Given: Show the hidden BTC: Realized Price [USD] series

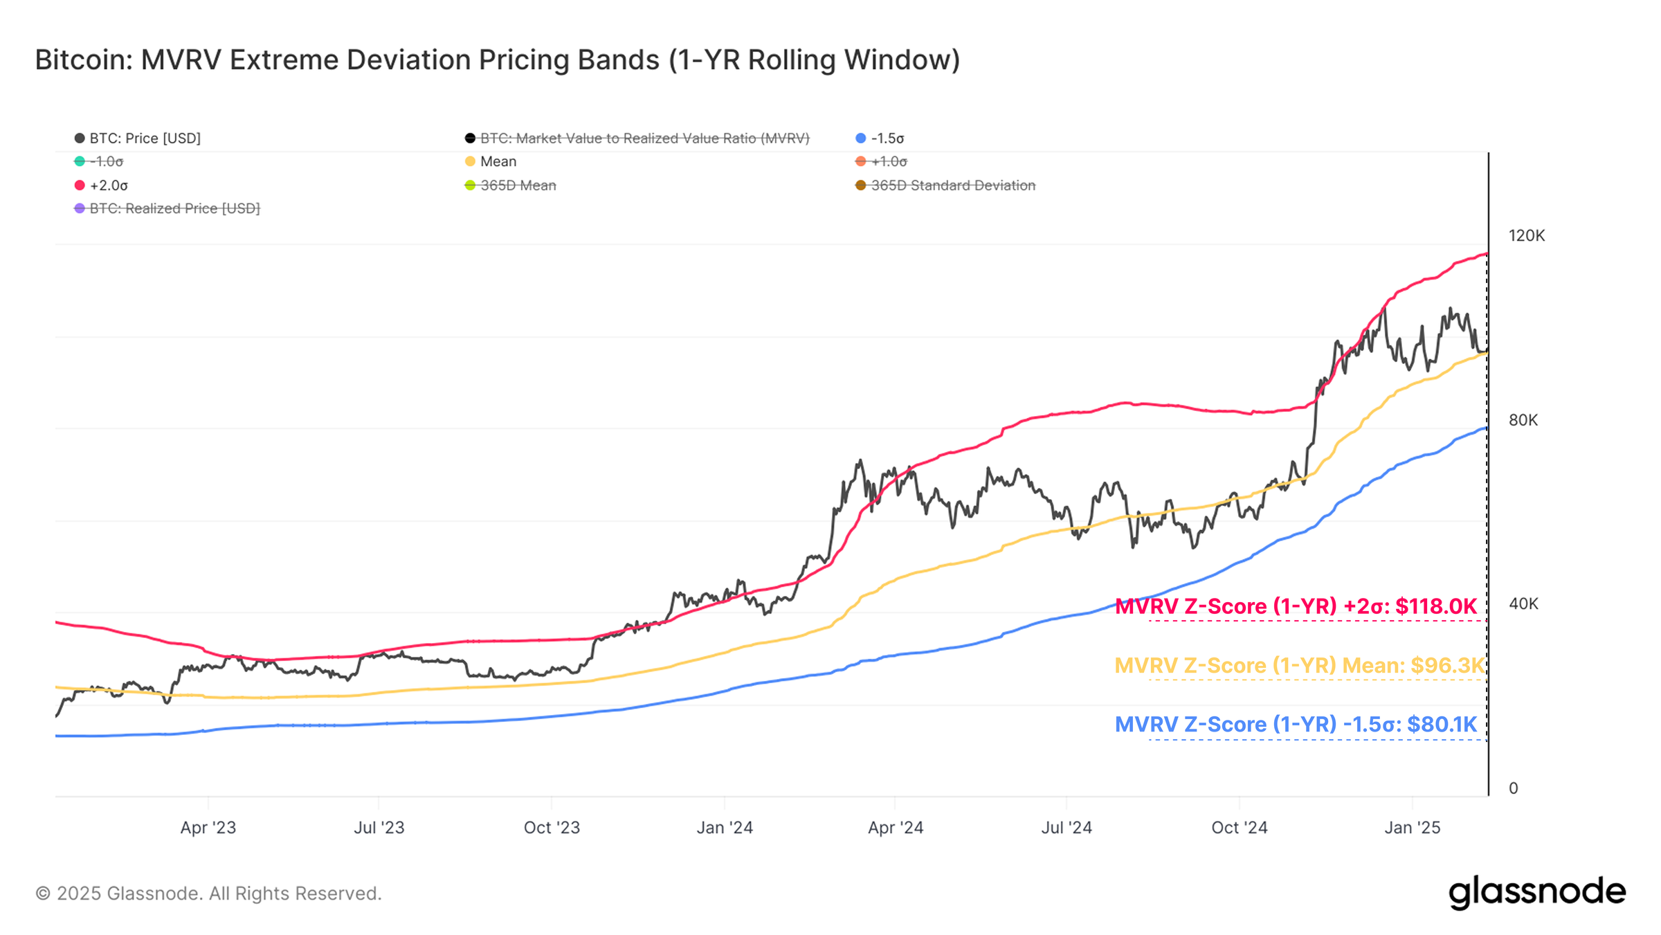Looking at the screenshot, I should [x=173, y=208].
